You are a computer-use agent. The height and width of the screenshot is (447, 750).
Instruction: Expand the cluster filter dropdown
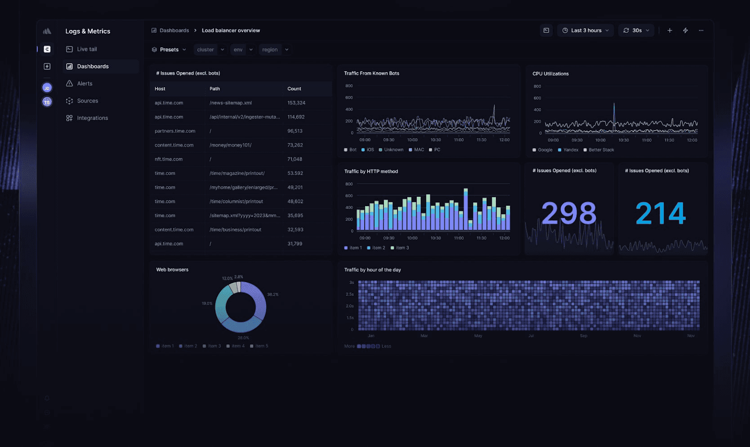pos(210,50)
